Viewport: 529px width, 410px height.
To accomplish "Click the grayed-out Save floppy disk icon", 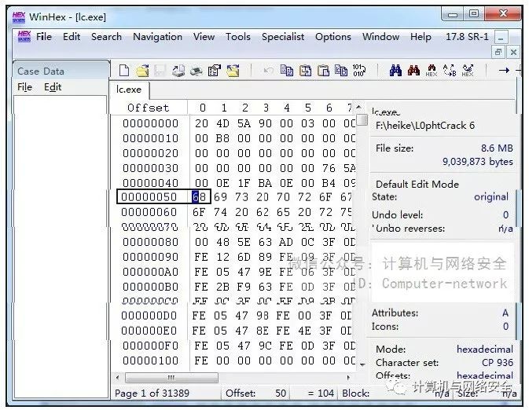I will click(160, 71).
